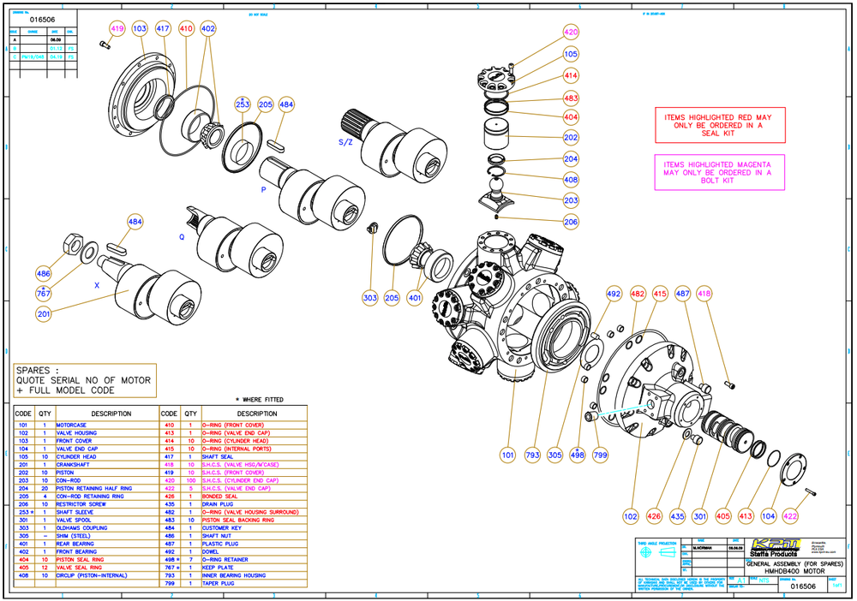This screenshot has height=601, width=857.
Task: Select part balloon 419 at top left
Action: click(117, 28)
